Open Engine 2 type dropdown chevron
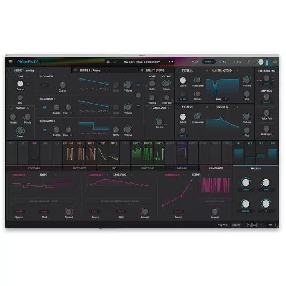286x286 pixels. click(x=106, y=70)
